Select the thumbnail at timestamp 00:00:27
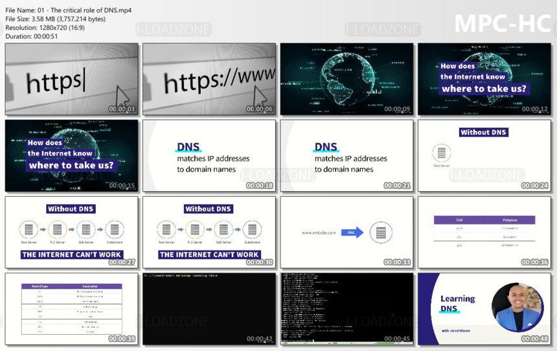The image size is (557, 351). coord(72,232)
